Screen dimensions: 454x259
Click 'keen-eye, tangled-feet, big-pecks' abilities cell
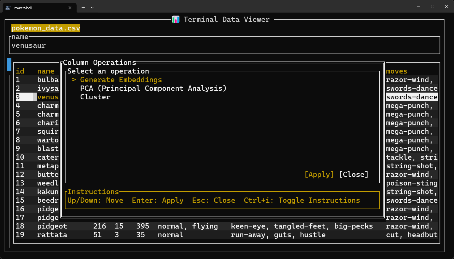[302, 226]
